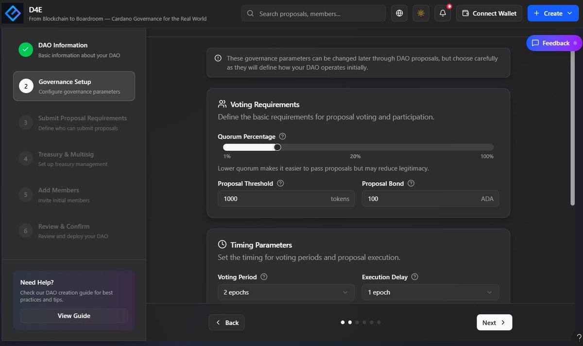Open Voting Period dropdown
This screenshot has height=346, width=583.
pyautogui.click(x=286, y=292)
